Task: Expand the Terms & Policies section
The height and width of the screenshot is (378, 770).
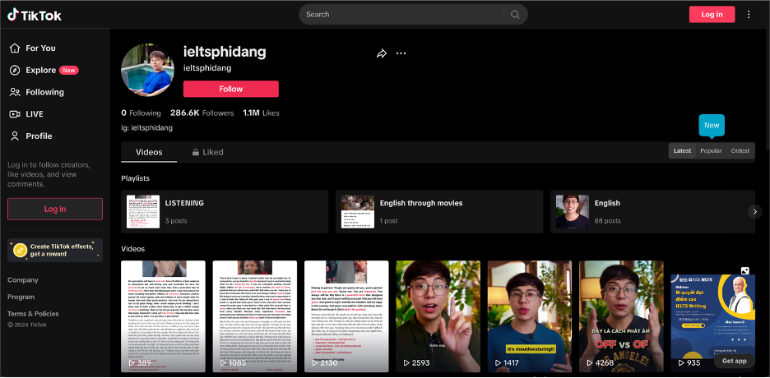Action: click(x=33, y=314)
